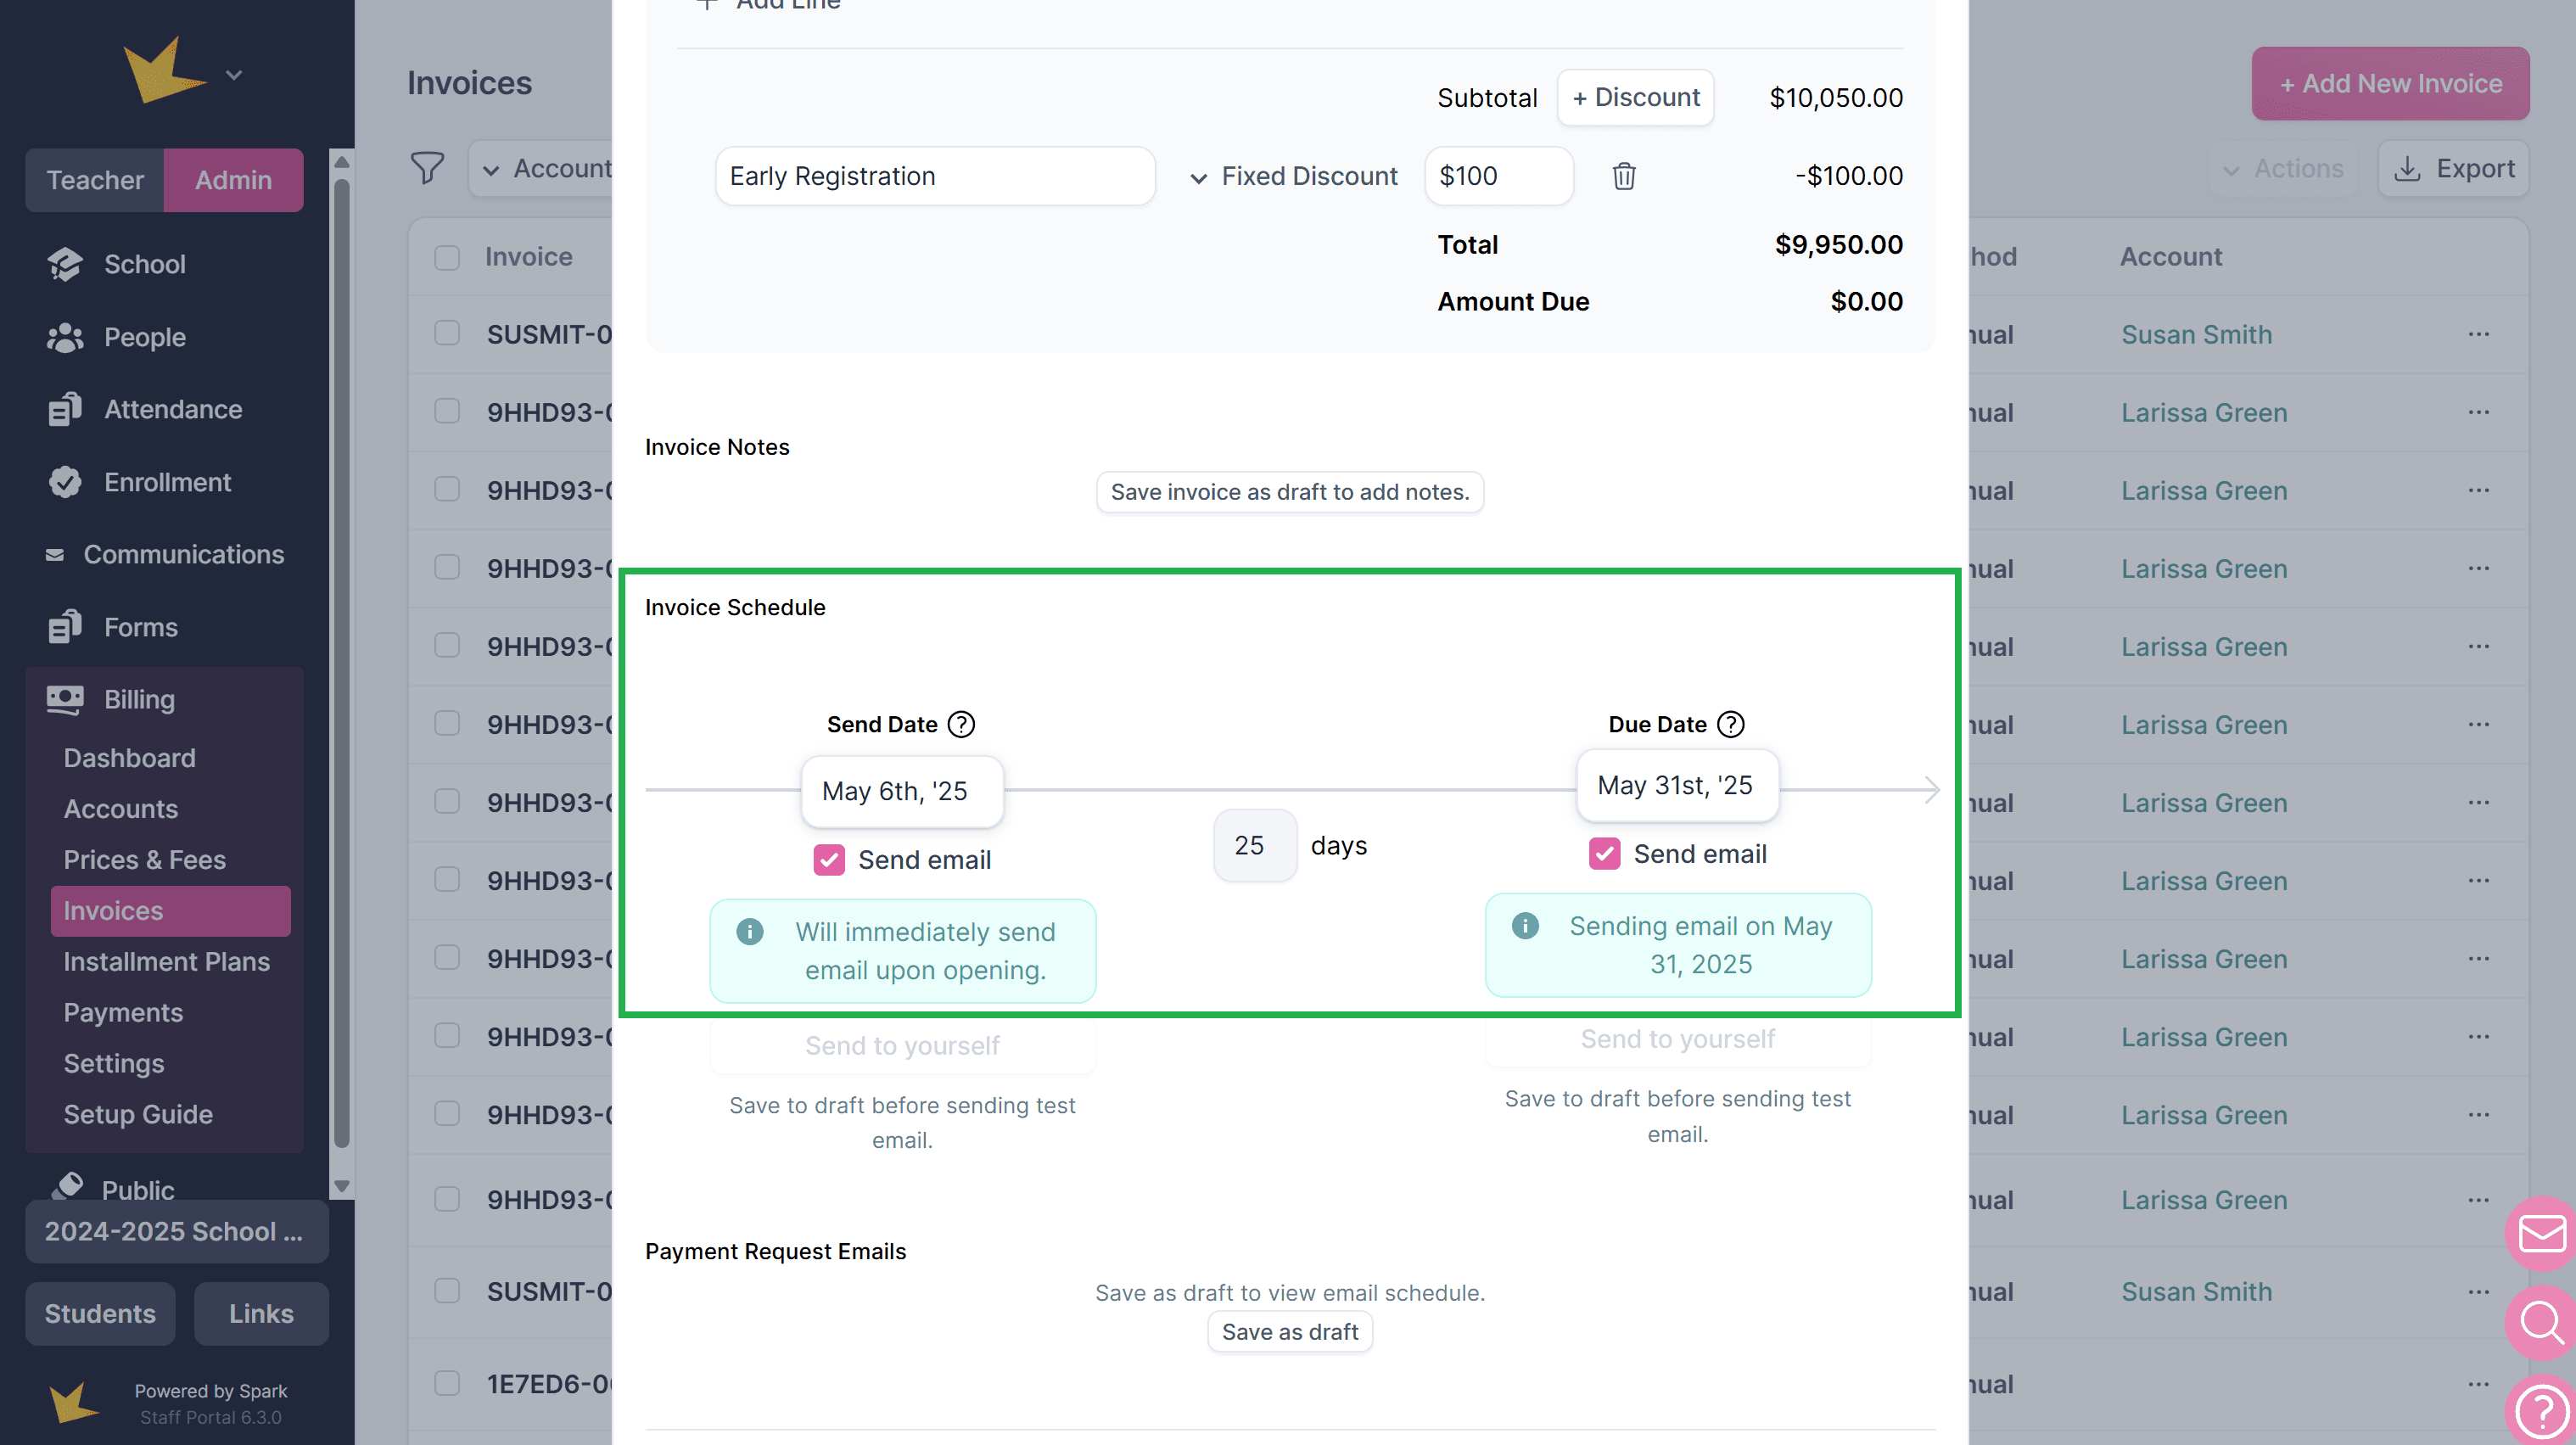Click the Due Date help question icon
The width and height of the screenshot is (2576, 1445).
[x=1730, y=724]
